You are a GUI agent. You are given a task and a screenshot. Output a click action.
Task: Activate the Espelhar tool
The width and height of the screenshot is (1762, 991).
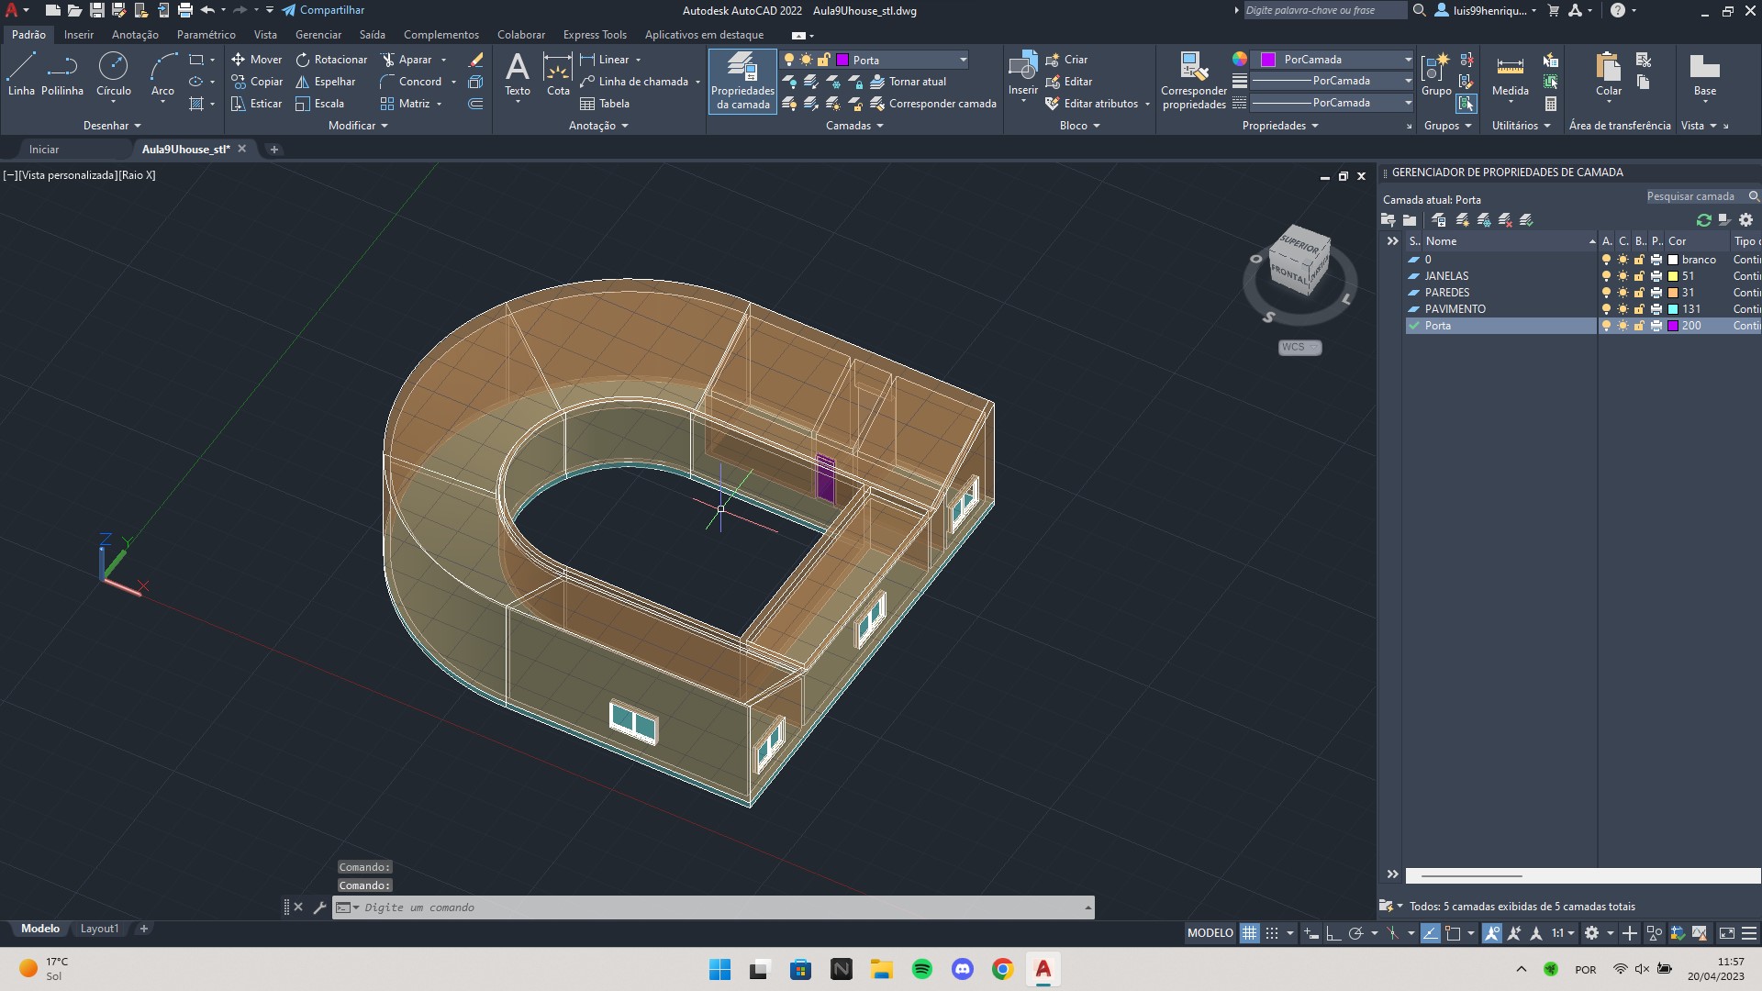click(326, 82)
